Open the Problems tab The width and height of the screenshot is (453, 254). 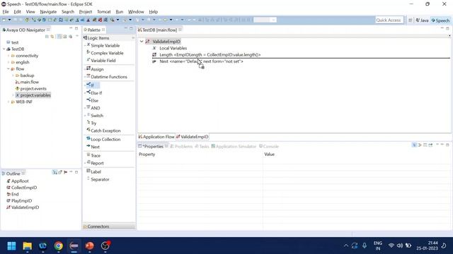pos(181,146)
